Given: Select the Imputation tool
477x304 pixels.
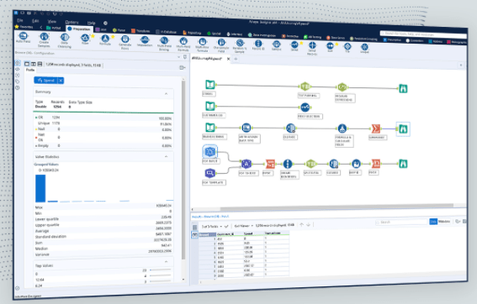Looking at the screenshot, I should click(145, 41).
